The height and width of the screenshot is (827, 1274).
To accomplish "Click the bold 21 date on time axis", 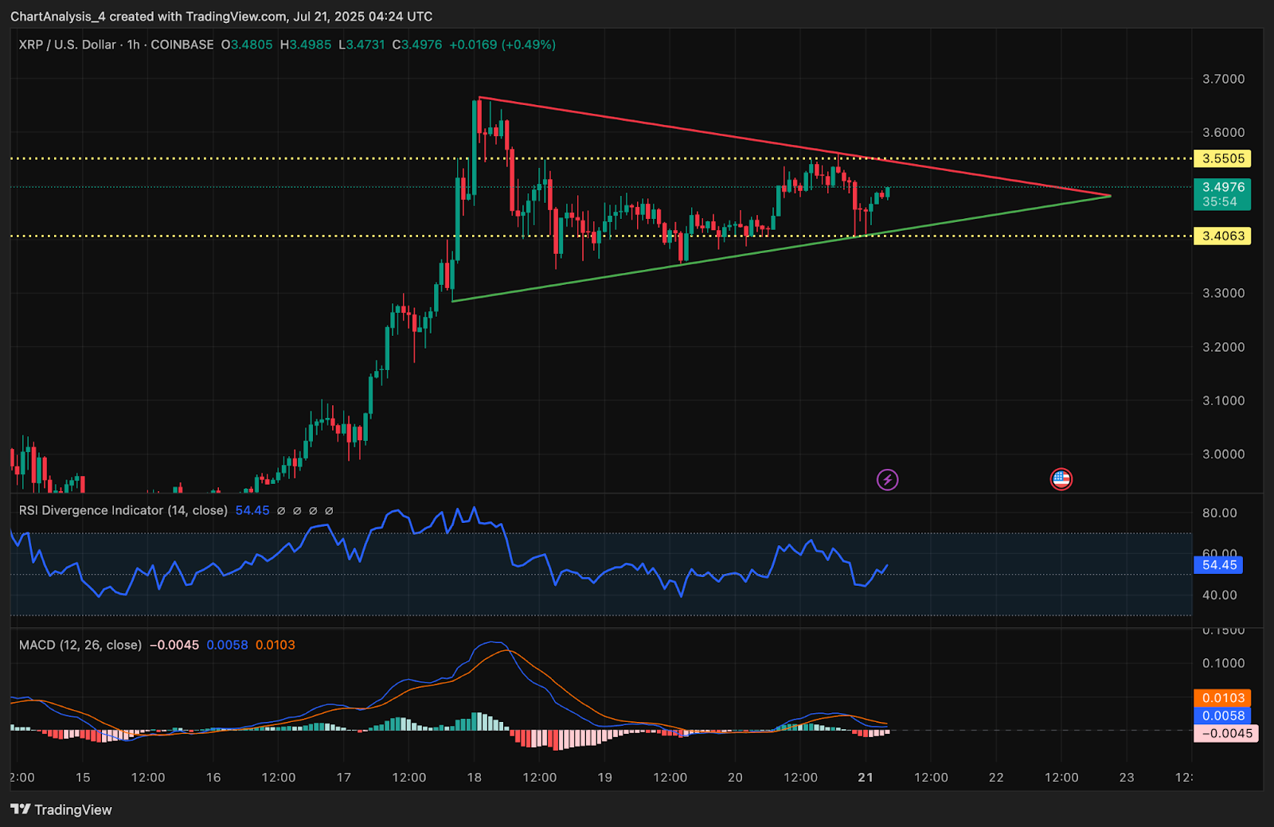I will tap(866, 778).
